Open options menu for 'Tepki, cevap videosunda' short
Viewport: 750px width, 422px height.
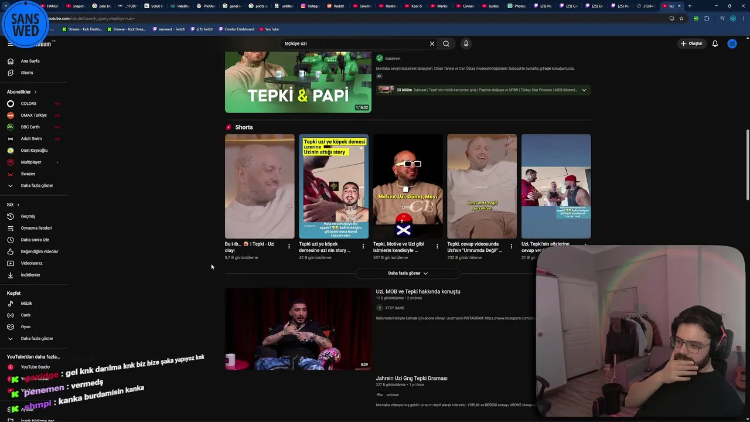pos(511,246)
